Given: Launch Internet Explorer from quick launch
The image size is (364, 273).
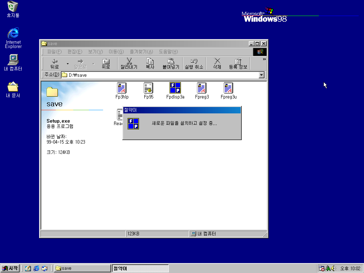Looking at the screenshot, I should [36, 268].
